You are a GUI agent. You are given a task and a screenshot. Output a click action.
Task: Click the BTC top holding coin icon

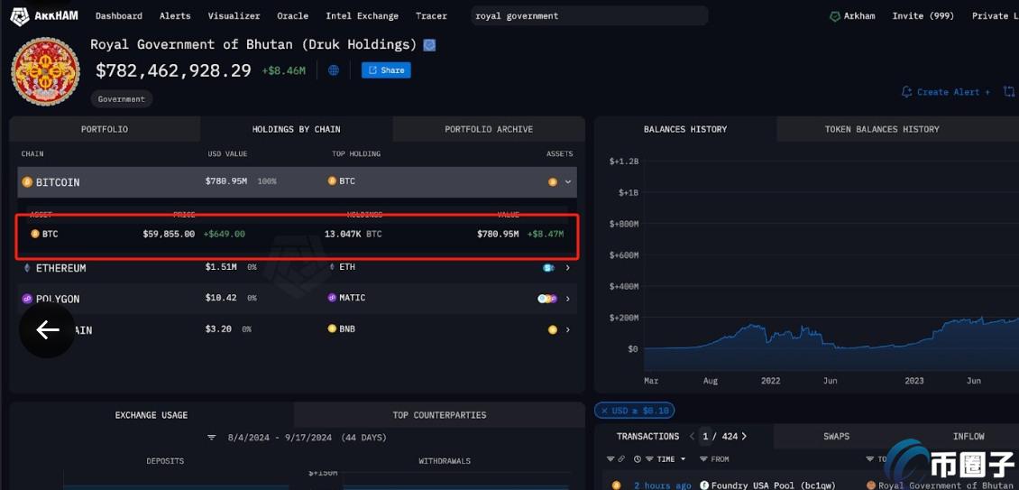332,180
